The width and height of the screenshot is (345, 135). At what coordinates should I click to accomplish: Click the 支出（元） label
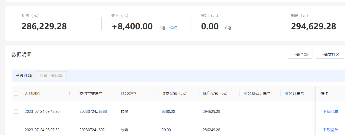pos(210,16)
